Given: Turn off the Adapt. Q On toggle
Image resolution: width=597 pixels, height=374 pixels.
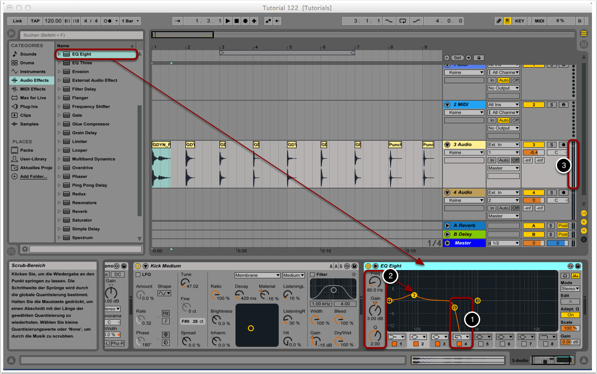Looking at the screenshot, I should (x=570, y=315).
